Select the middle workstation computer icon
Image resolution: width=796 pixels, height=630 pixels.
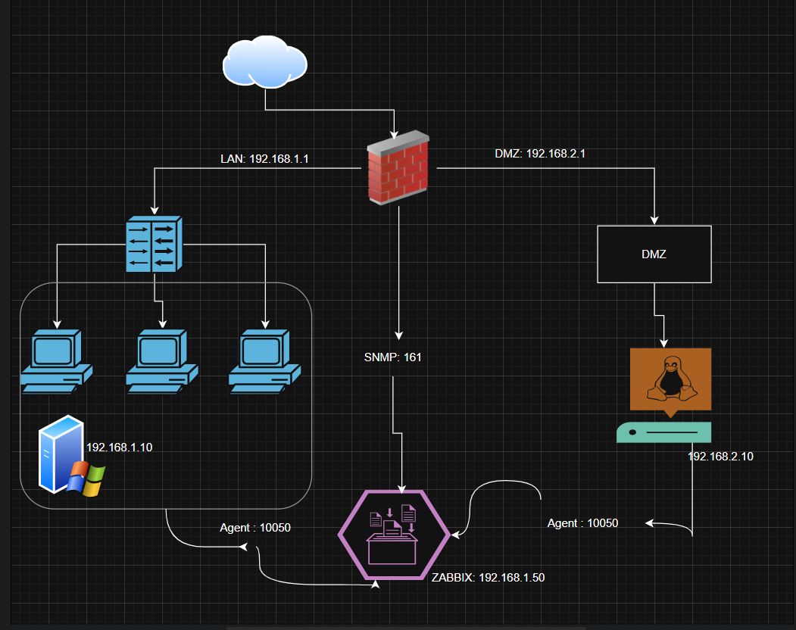(162, 361)
